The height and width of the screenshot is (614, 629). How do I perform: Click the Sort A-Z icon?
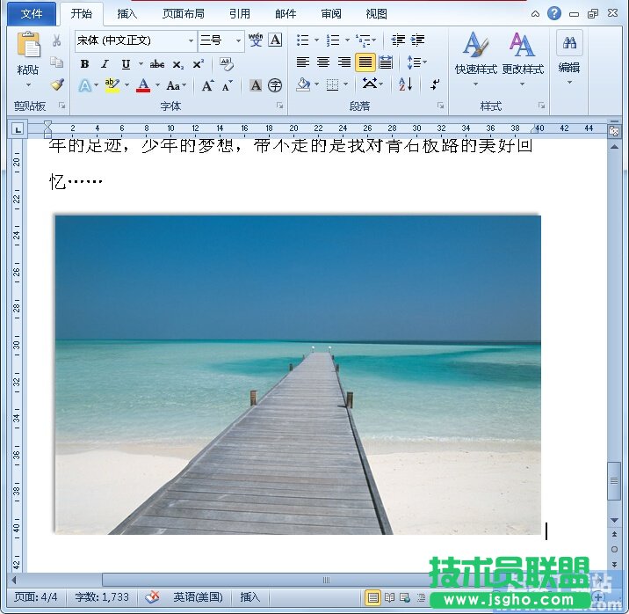click(x=405, y=84)
